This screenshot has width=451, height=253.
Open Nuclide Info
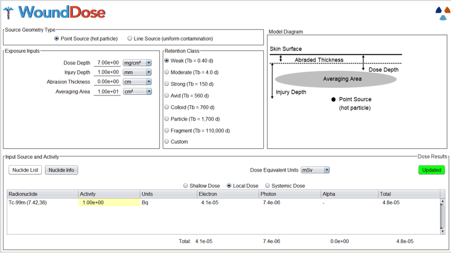point(61,170)
